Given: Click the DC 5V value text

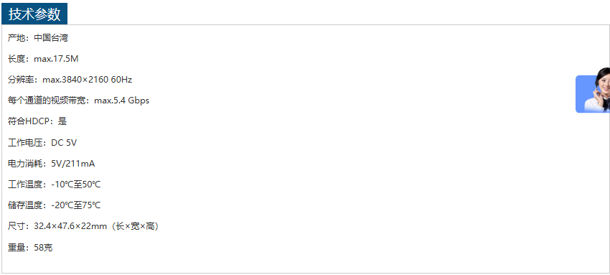Looking at the screenshot, I should click(x=64, y=143).
